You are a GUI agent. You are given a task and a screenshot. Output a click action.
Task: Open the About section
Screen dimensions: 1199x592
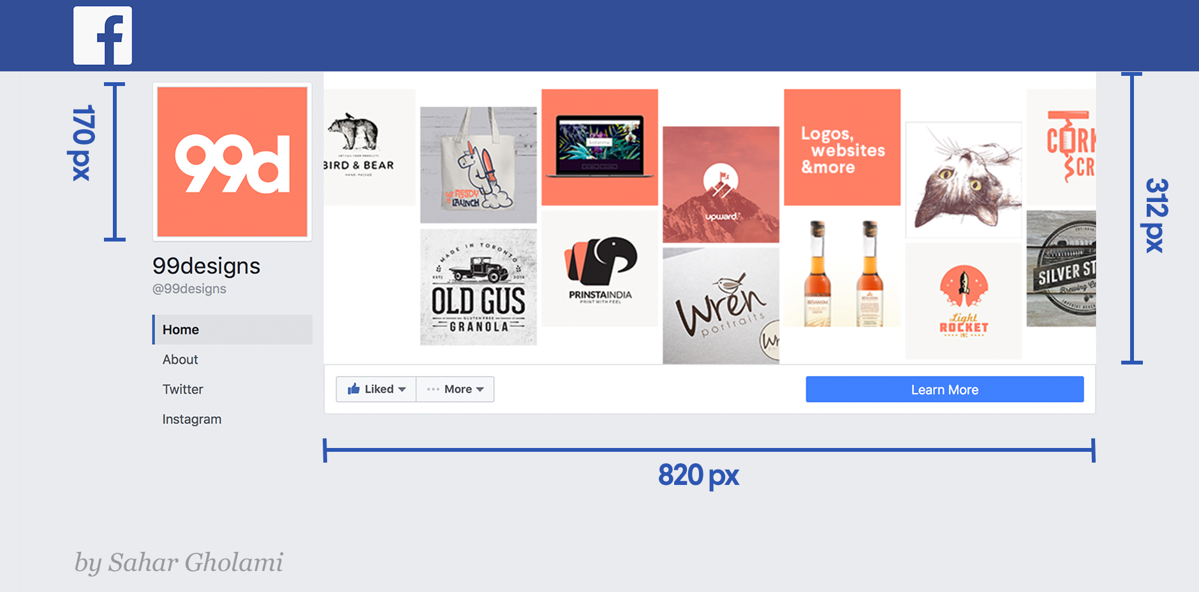(x=180, y=359)
